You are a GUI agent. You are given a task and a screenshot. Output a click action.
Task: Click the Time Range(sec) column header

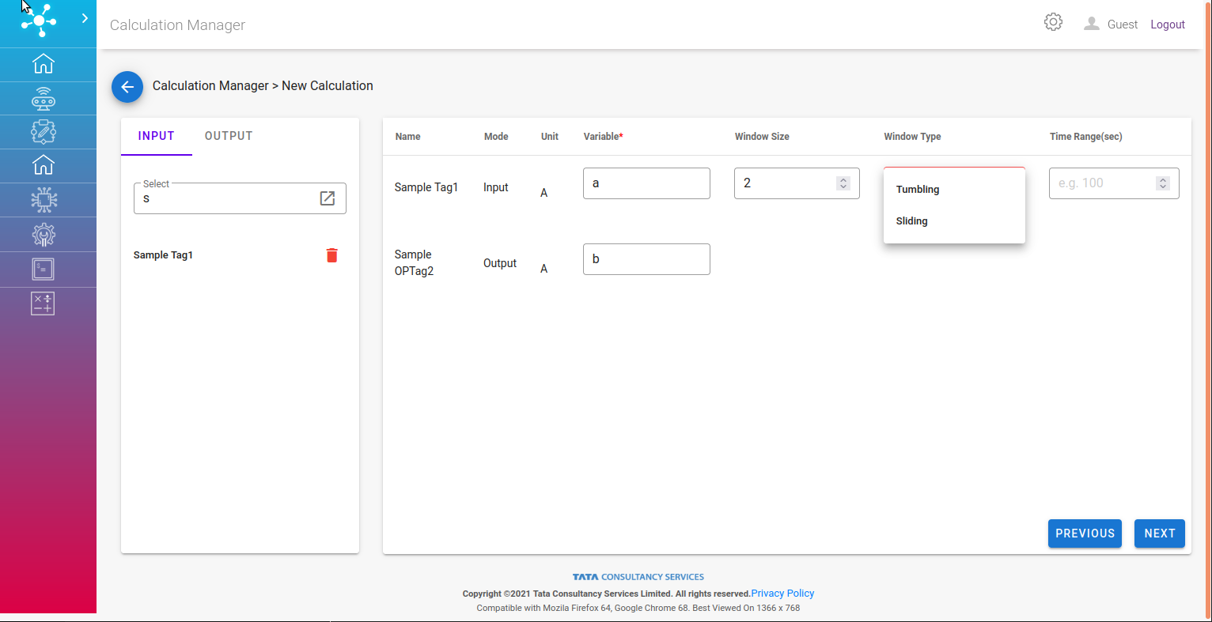1086,137
